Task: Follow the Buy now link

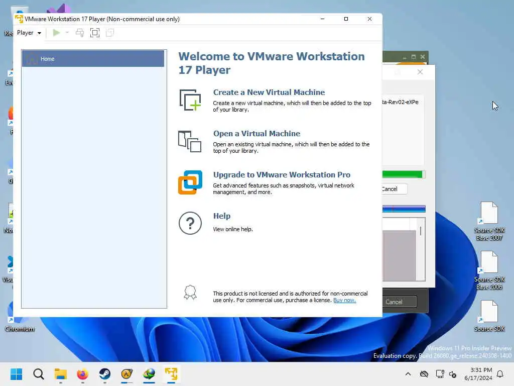Action: pos(344,300)
